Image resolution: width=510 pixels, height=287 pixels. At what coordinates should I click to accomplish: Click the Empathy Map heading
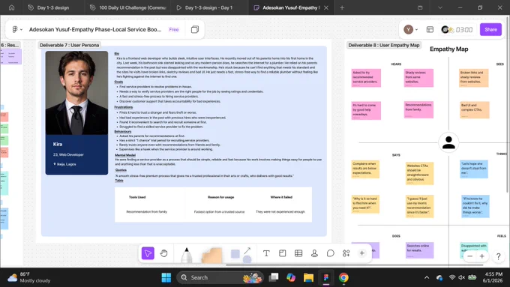point(448,49)
